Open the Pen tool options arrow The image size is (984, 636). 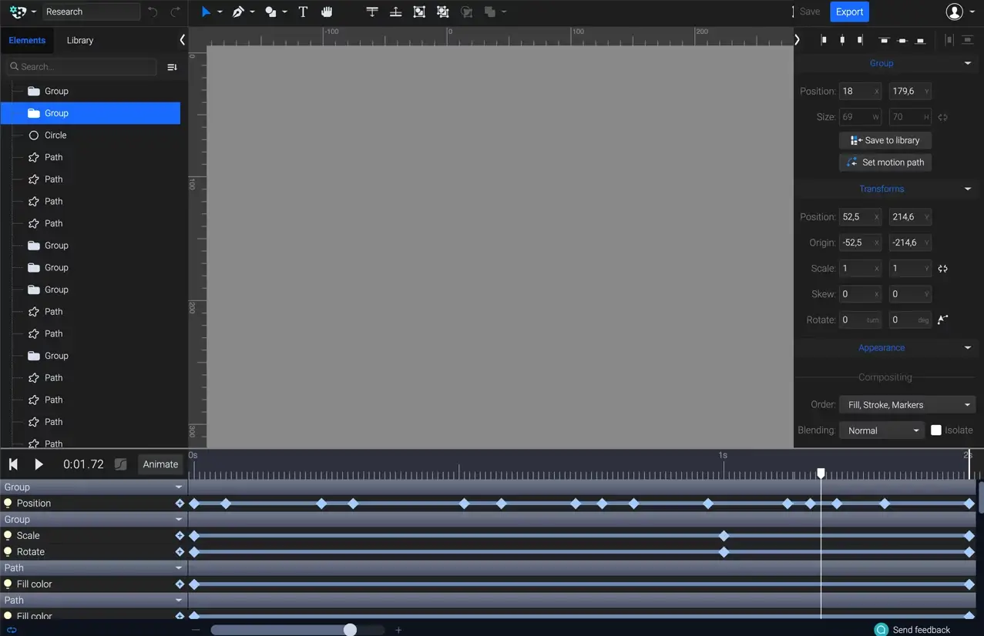click(252, 12)
